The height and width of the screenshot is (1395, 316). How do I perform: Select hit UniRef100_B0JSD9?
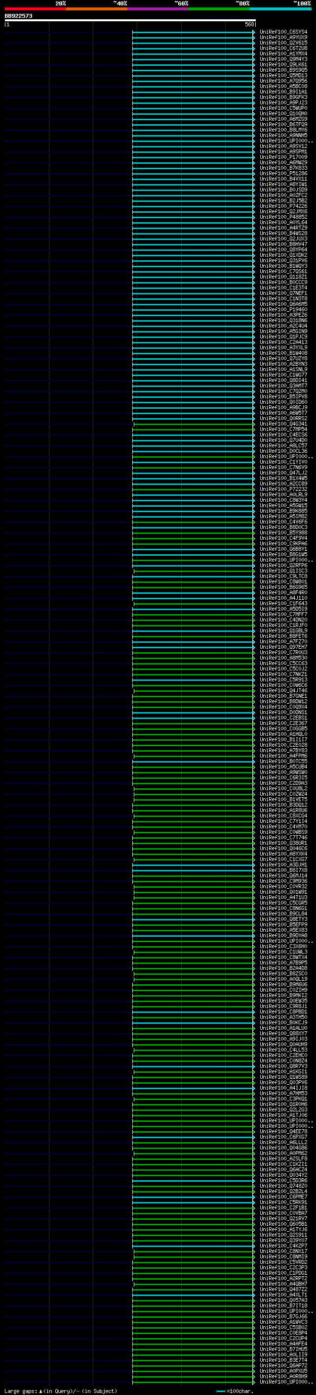[x=283, y=190]
